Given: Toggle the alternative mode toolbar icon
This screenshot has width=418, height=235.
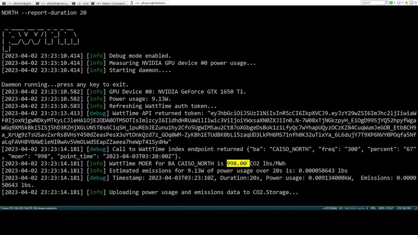Looking at the screenshot, I should point(411,3).
